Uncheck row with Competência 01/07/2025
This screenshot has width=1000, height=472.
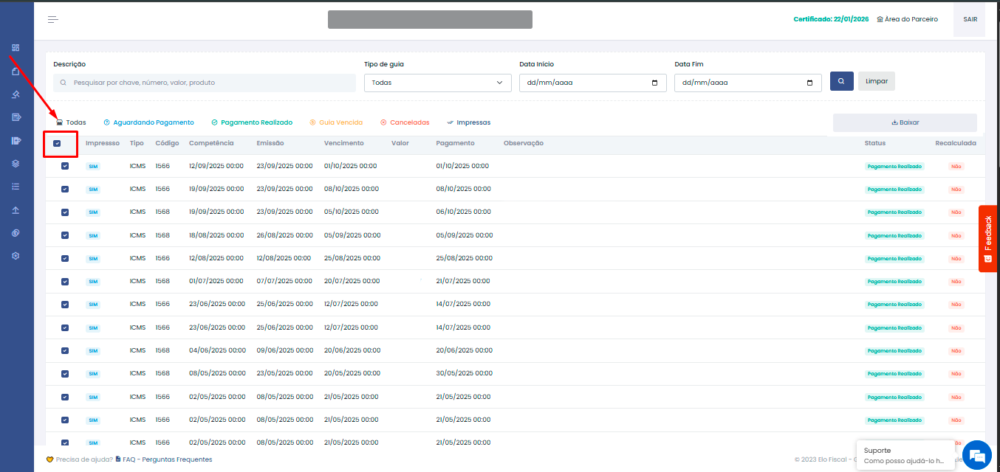(65, 281)
